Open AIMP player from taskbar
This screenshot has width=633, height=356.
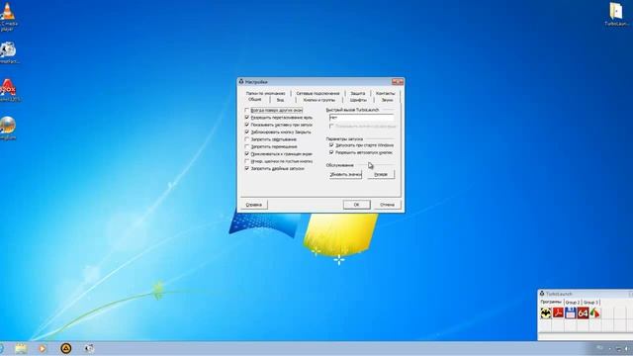point(66,348)
